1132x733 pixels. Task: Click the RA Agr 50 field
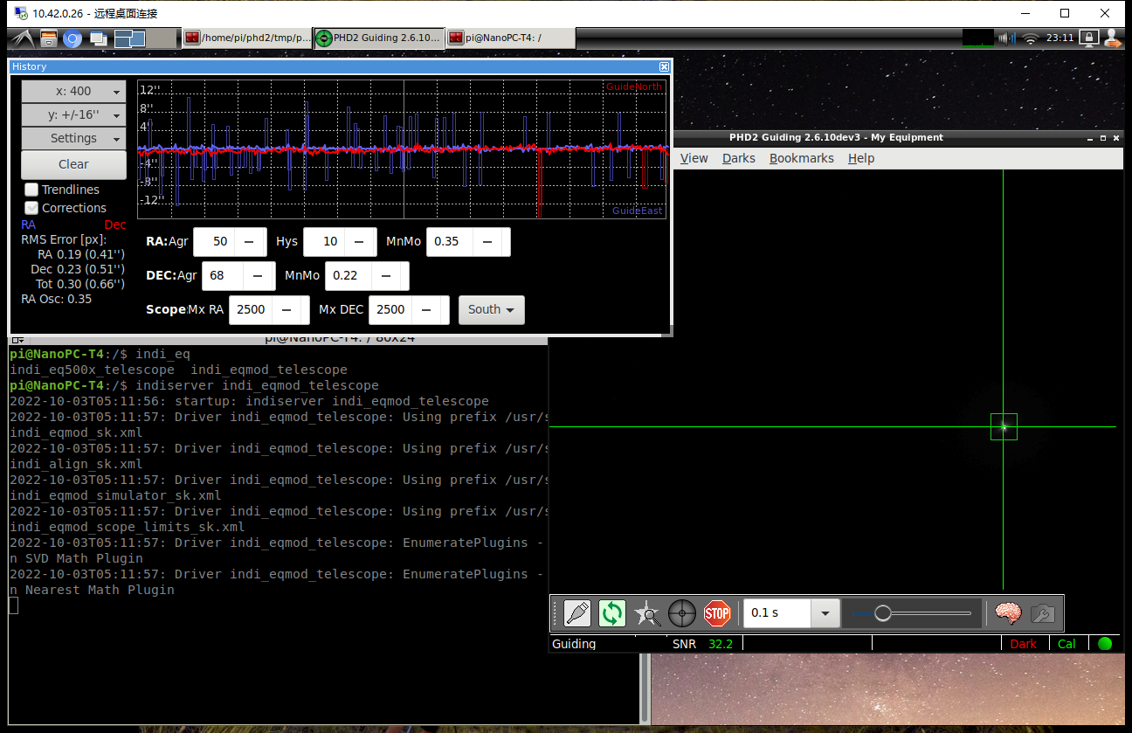point(214,241)
